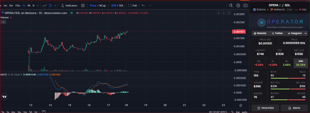Expand the chart style dropdown arrow
Image resolution: width=310 pixels, height=113 pixels.
[x=55, y=5]
